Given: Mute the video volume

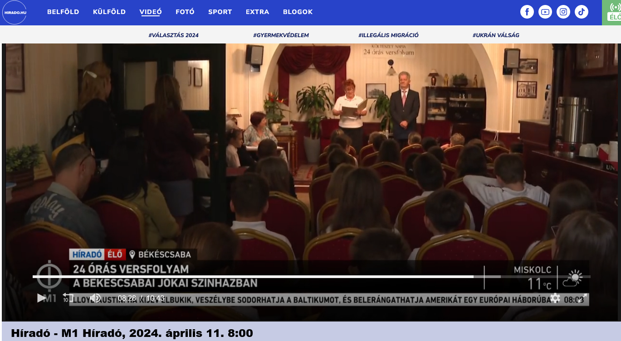Looking at the screenshot, I should [x=95, y=298].
